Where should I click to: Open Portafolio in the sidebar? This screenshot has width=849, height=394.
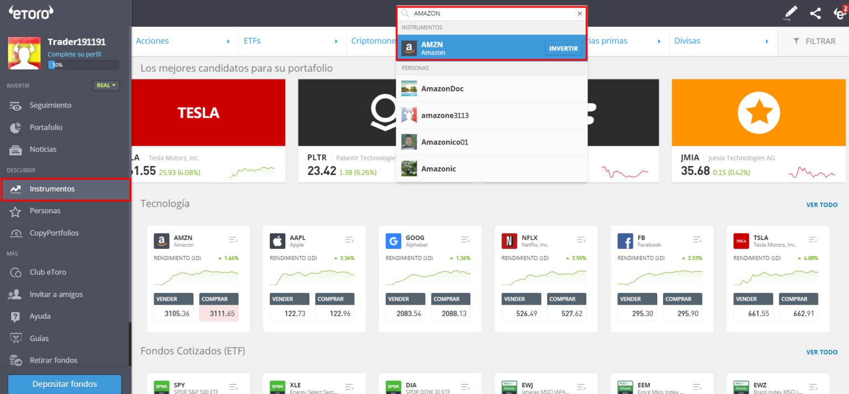46,127
